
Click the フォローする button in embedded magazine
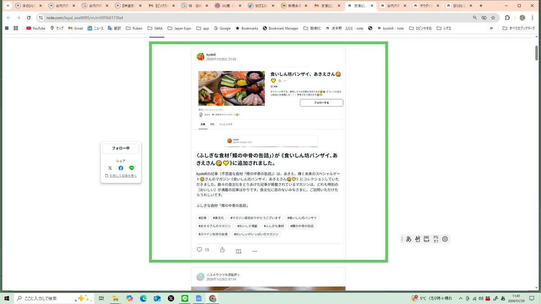click(x=321, y=103)
